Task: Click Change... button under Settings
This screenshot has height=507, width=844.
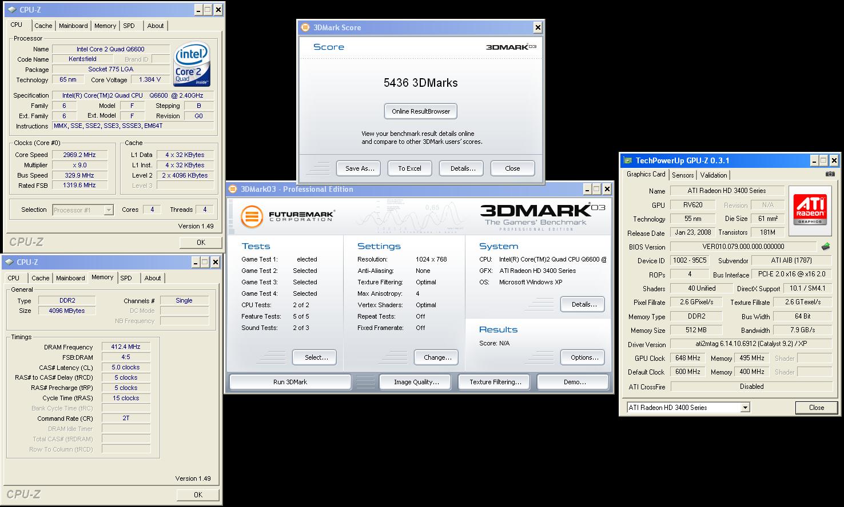Action: tap(436, 357)
